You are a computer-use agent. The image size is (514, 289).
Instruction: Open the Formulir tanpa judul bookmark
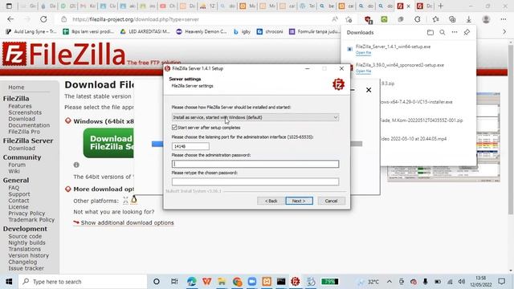(314, 32)
